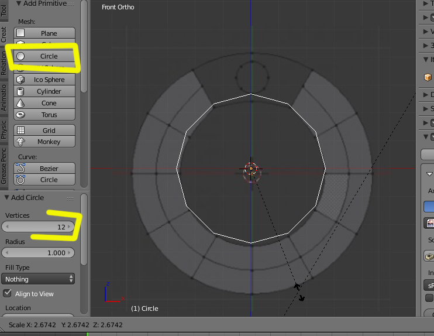Click the Add Circle panel scrollbar
The width and height of the screenshot is (434, 336).
(84, 229)
